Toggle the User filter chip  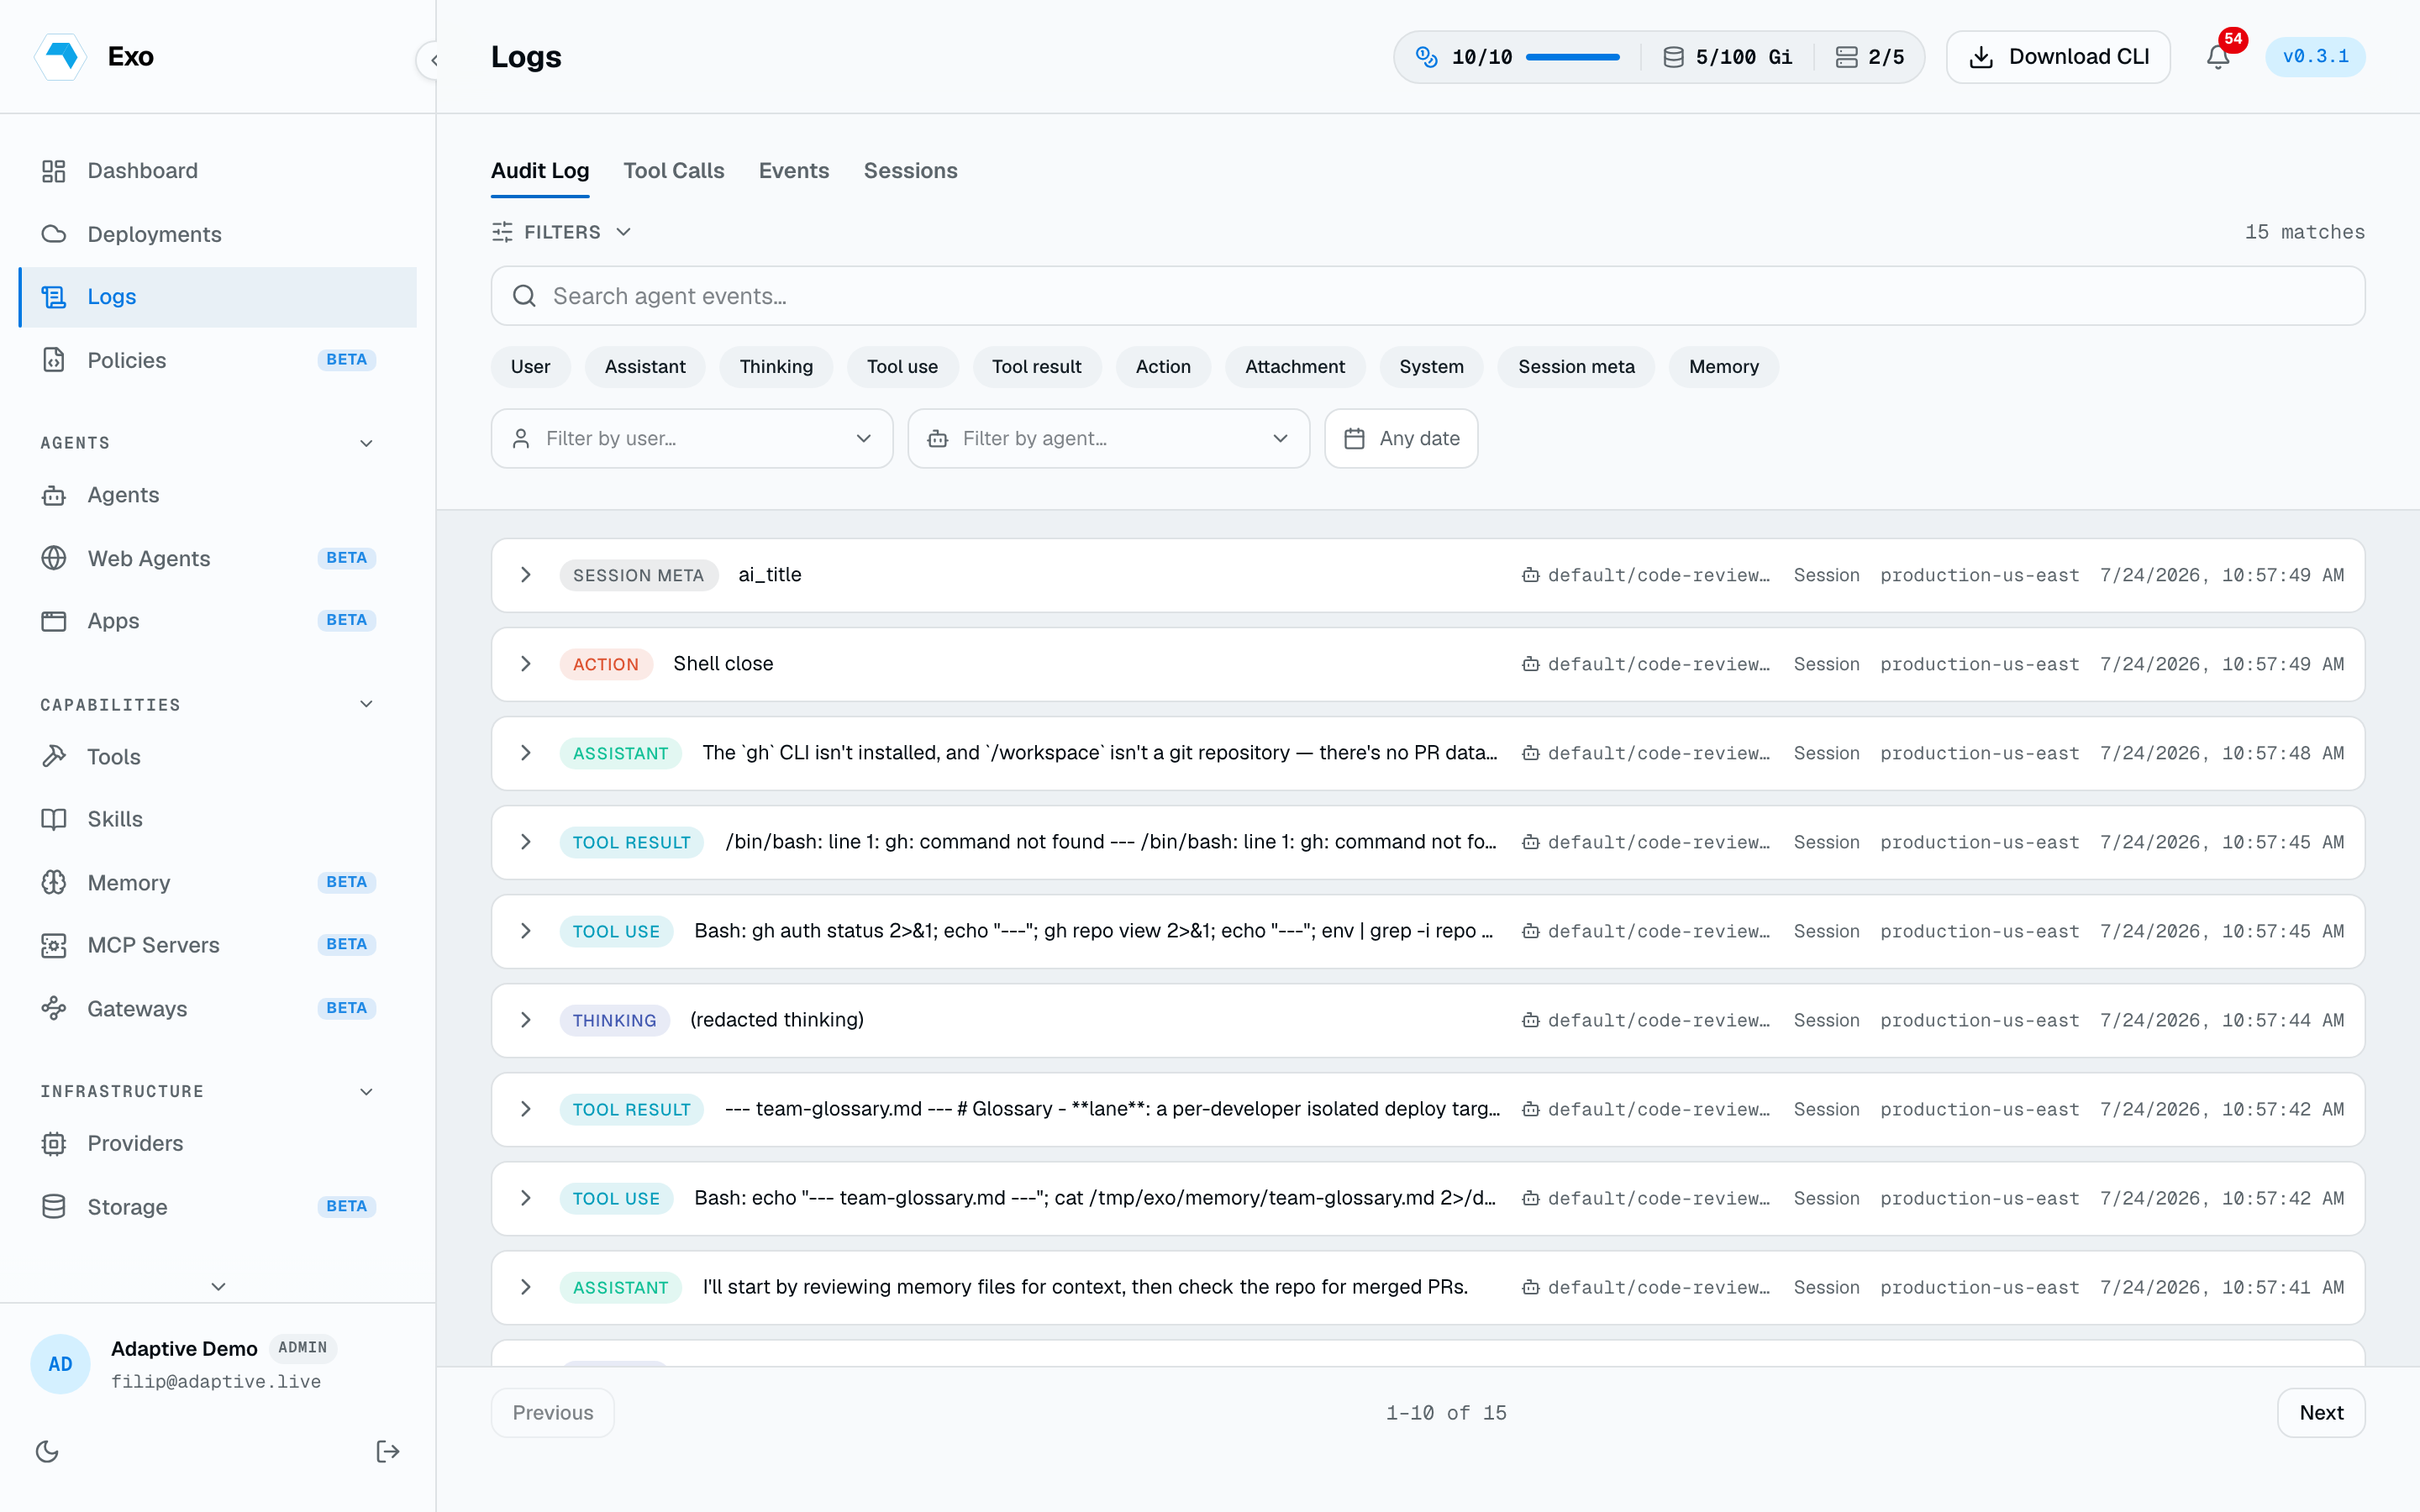(x=530, y=367)
